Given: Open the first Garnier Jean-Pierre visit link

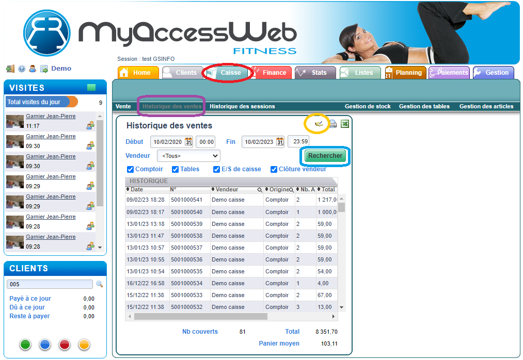Looking at the screenshot, I should (x=51, y=117).
